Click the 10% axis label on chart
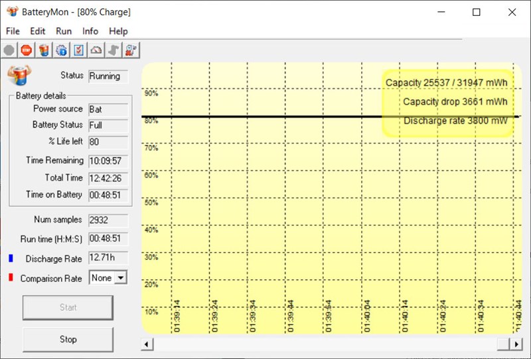The width and height of the screenshot is (531, 359). point(151,312)
